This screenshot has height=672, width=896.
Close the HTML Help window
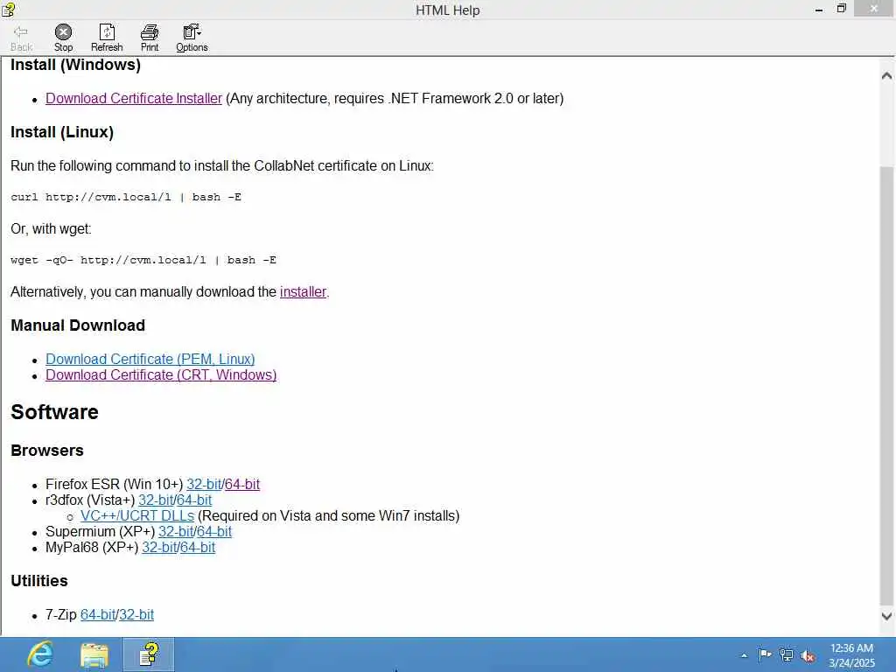[874, 9]
